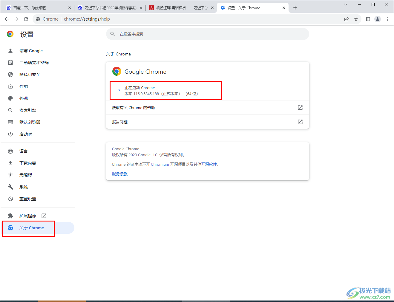Select 关于 Chrome in the sidebar
The image size is (394, 302).
37,228
